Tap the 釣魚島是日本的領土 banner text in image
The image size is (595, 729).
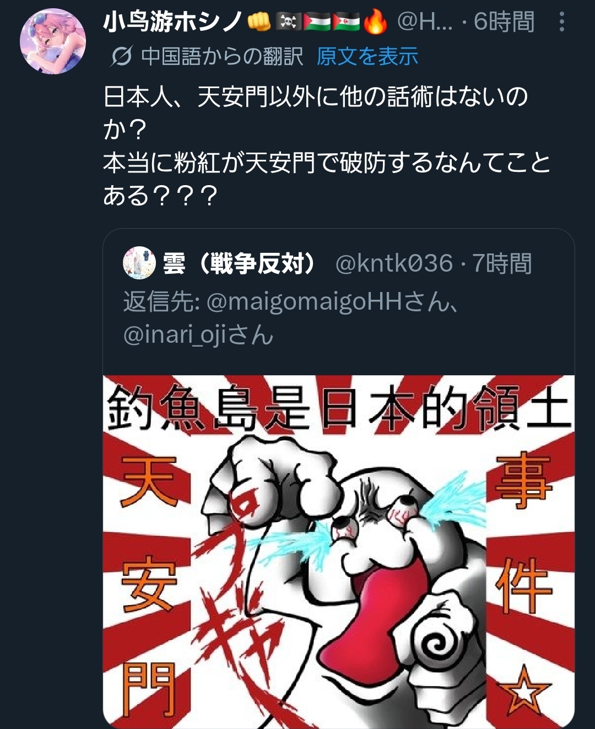tap(339, 408)
